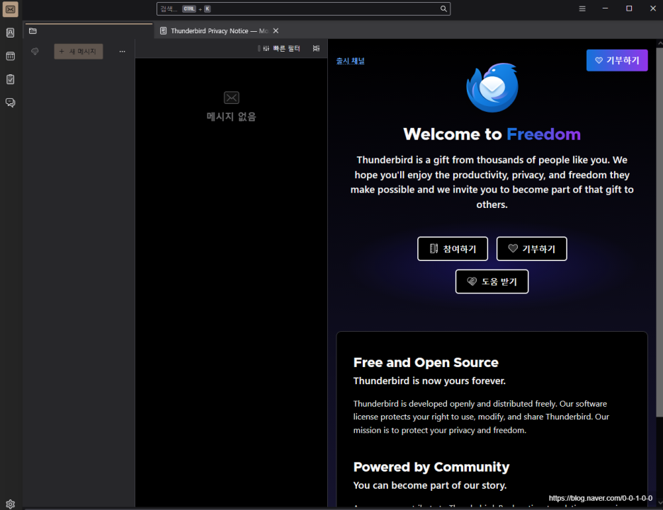Open the Tasks space
Screen dimensions: 663x510
click(10, 79)
